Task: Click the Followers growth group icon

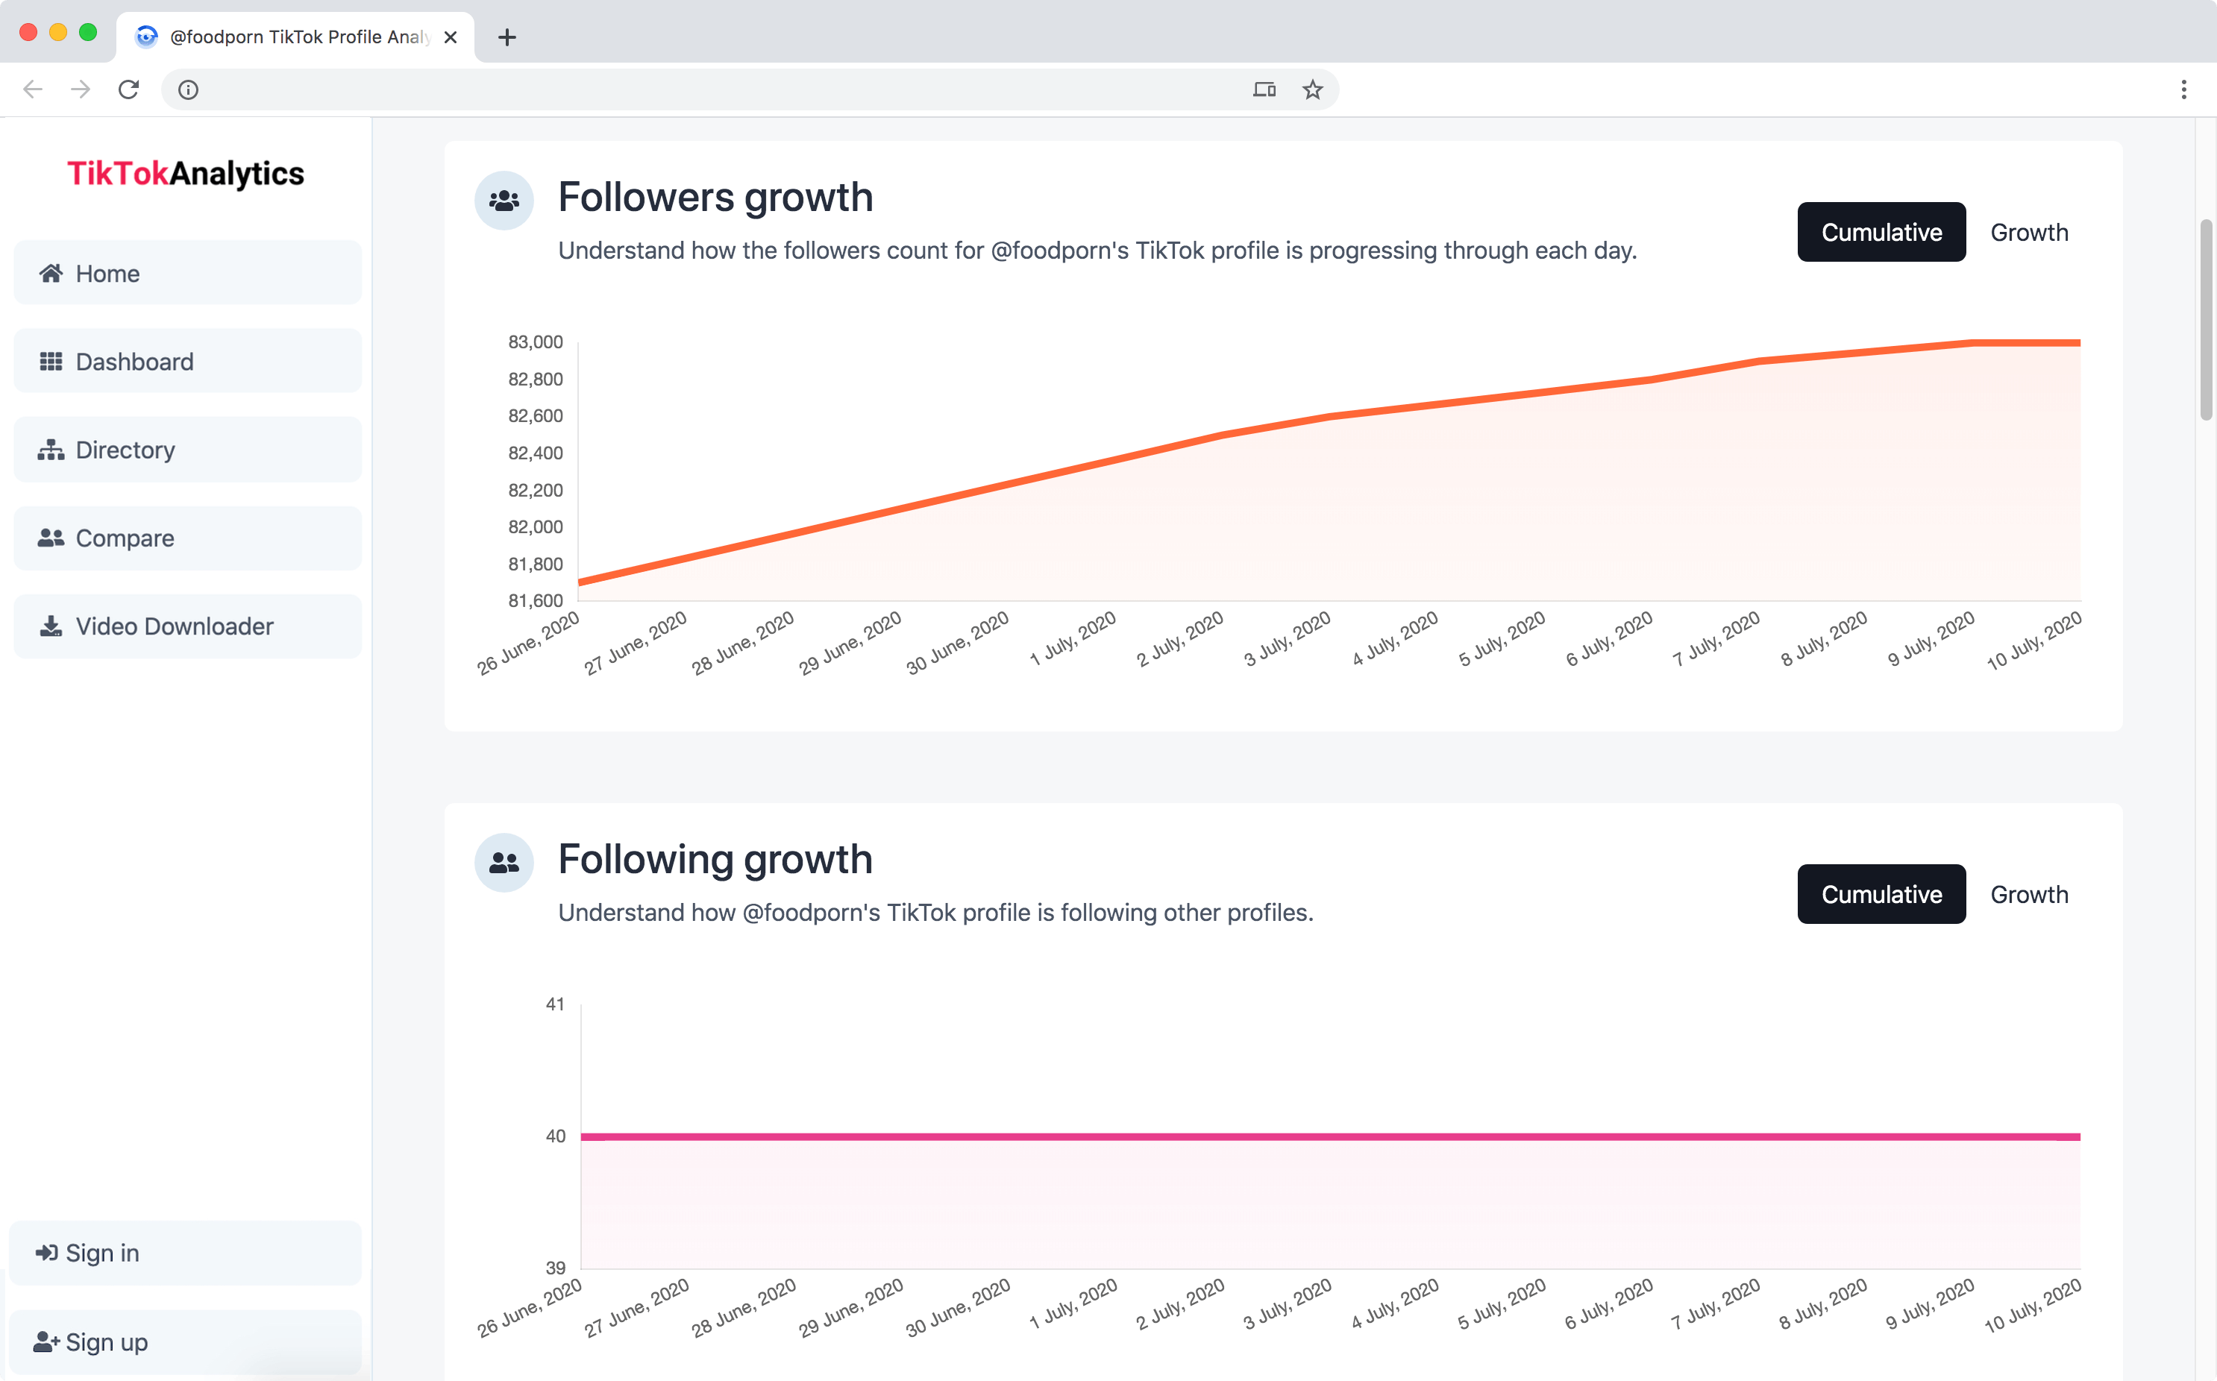Action: coord(504,201)
